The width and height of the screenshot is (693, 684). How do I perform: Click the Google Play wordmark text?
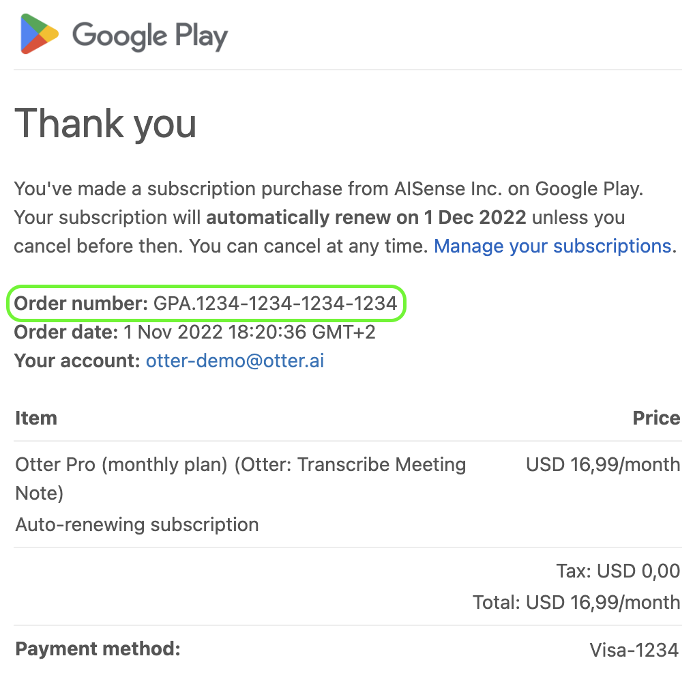pos(150,35)
